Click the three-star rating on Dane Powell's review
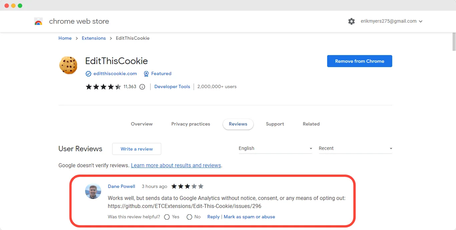This screenshot has width=456, height=230. pyautogui.click(x=187, y=186)
